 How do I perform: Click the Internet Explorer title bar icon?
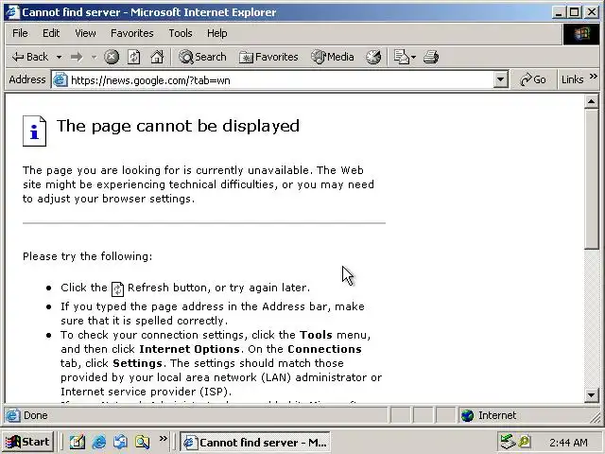[12, 12]
